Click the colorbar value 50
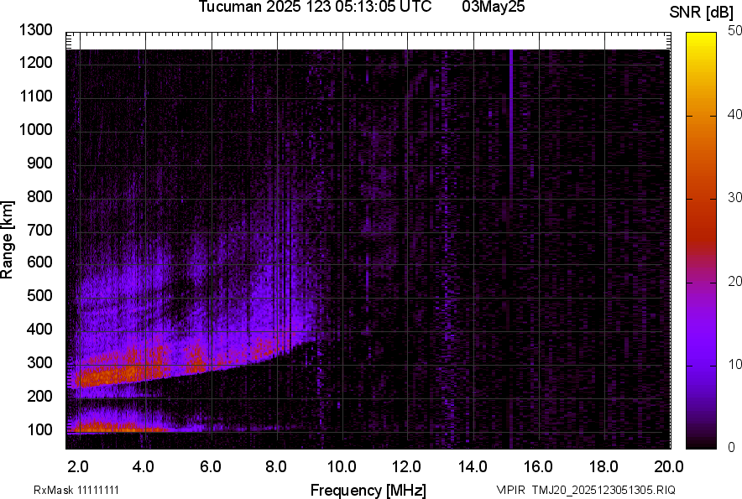This screenshot has width=742, height=499. (734, 31)
